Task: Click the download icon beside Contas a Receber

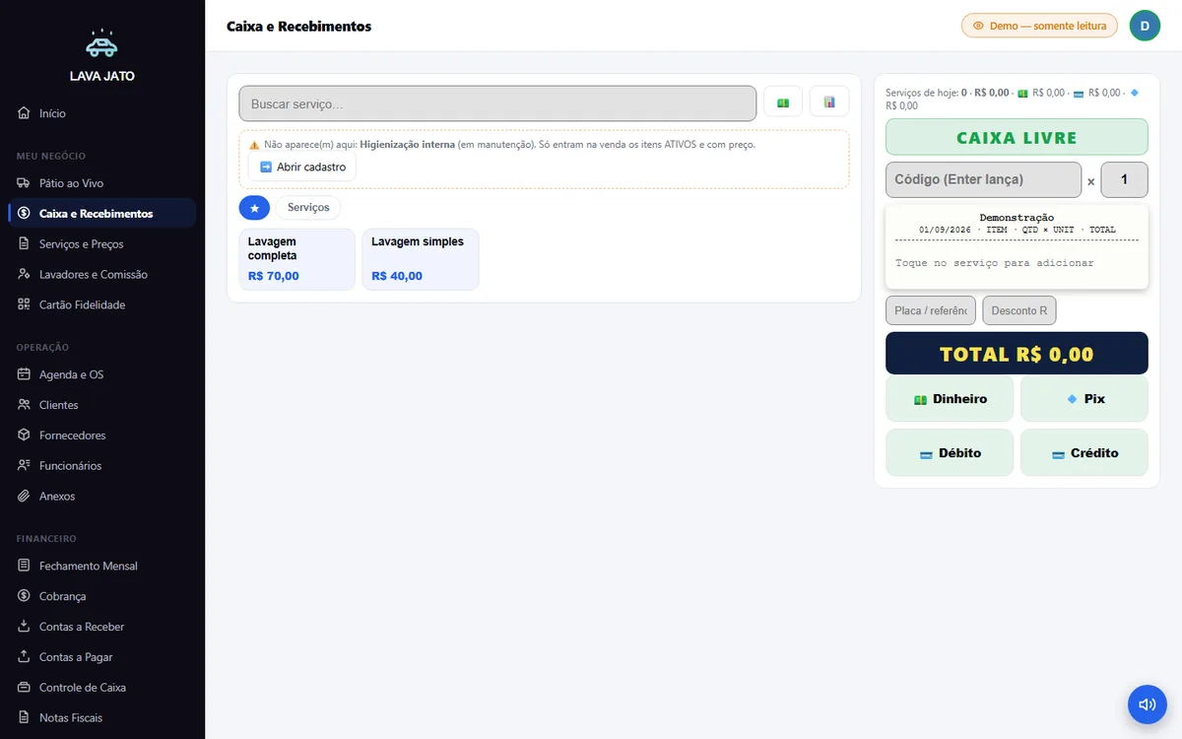Action: [x=24, y=627]
